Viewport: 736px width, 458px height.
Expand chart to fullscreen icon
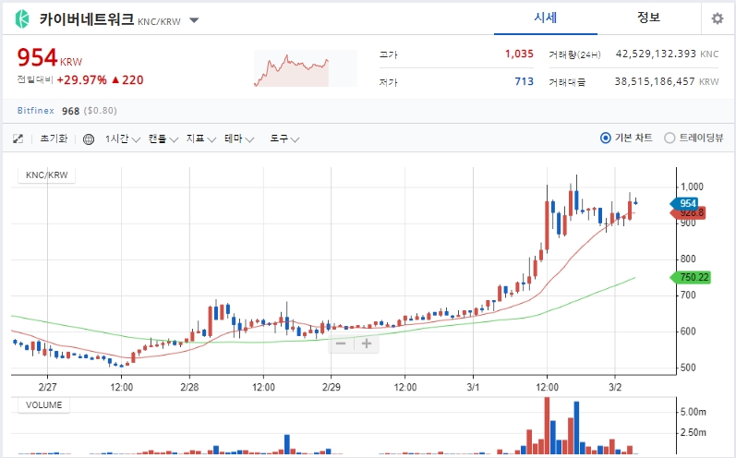pos(18,139)
